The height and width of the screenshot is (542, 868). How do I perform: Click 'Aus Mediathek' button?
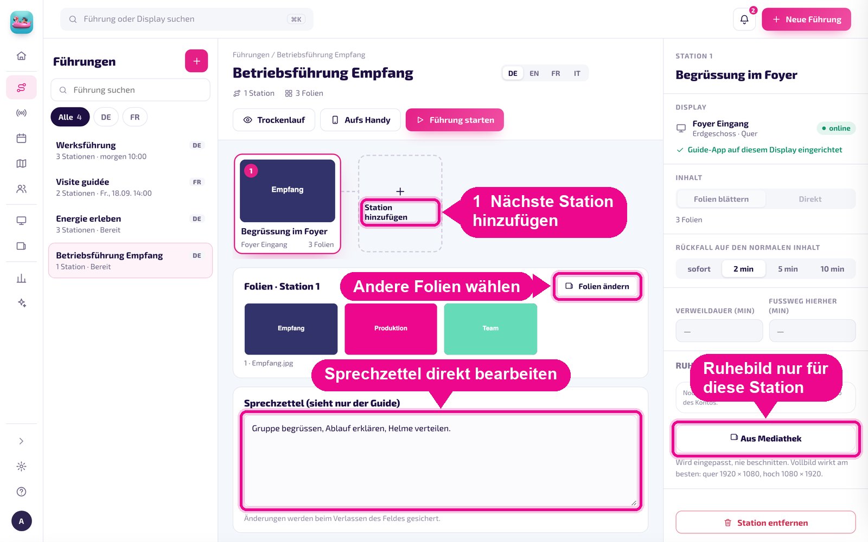(765, 438)
